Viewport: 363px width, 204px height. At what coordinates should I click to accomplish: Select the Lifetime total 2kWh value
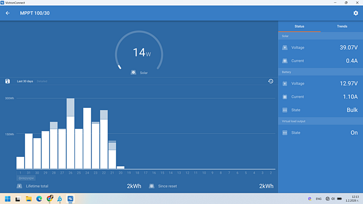[134, 186]
